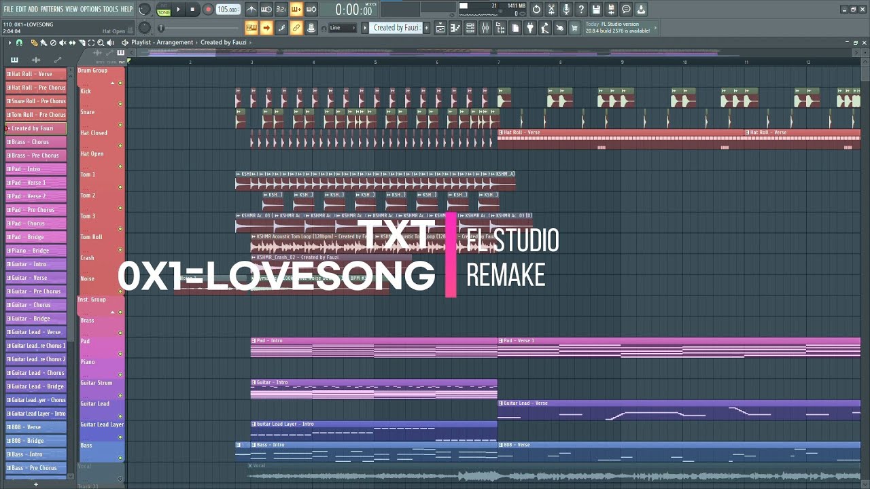
Task: Toggle typing keyboard to piano button
Action: 251,28
